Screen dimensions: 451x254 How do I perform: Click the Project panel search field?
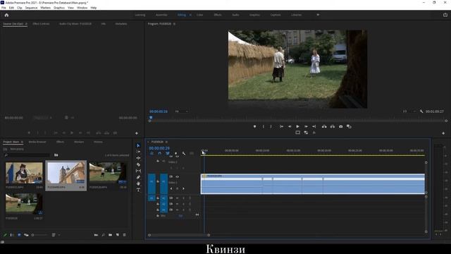click(27, 155)
